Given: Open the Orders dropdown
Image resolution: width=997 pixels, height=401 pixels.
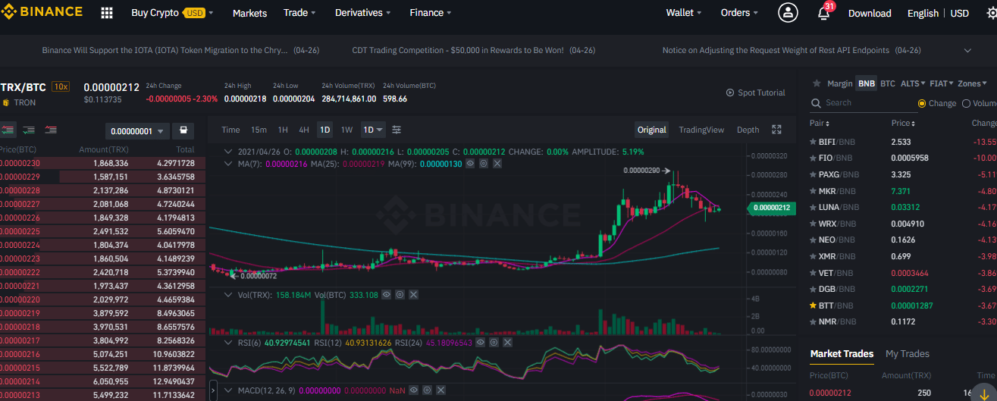Looking at the screenshot, I should [739, 13].
